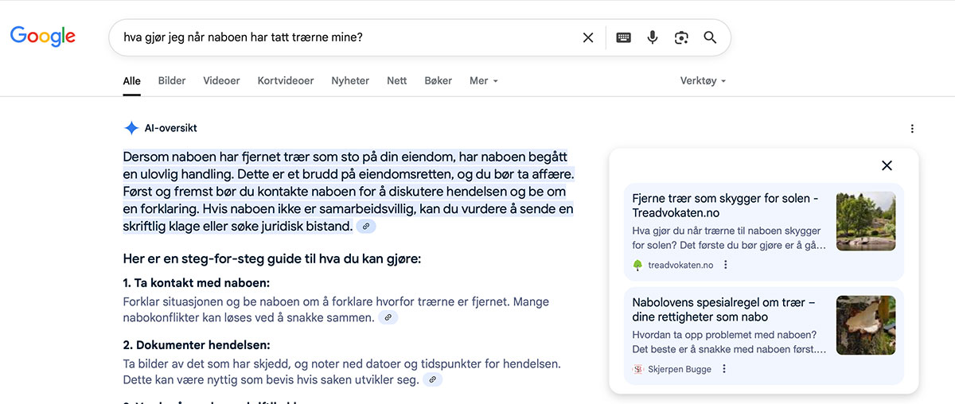
Task: Click the Google logo
Action: (42, 36)
